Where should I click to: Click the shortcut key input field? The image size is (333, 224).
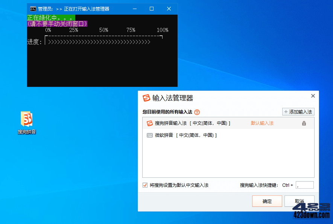point(304,185)
